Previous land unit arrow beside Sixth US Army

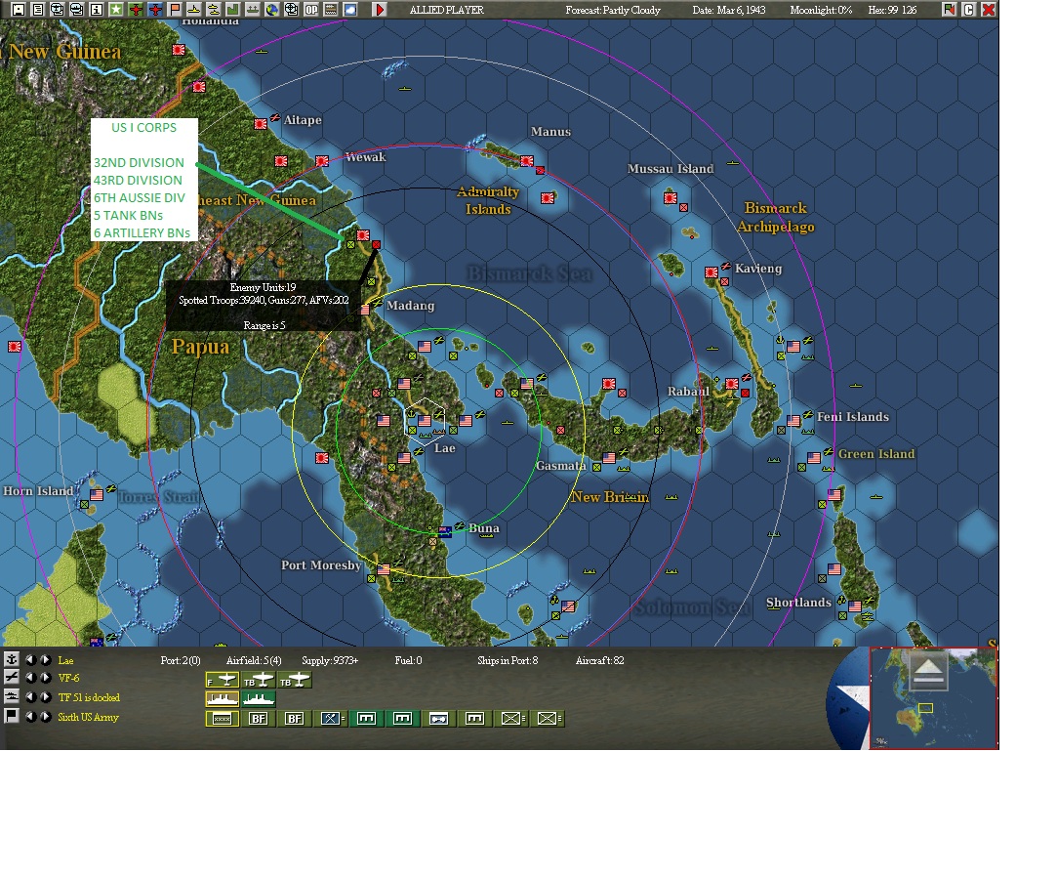(x=31, y=717)
